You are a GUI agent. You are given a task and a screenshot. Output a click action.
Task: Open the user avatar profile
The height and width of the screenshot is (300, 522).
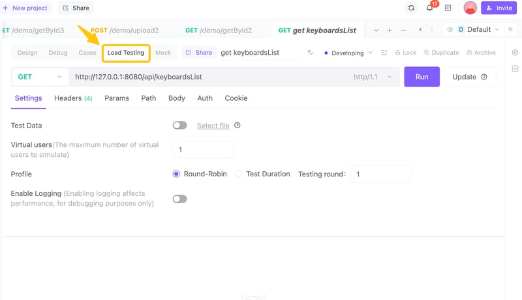[x=470, y=8]
